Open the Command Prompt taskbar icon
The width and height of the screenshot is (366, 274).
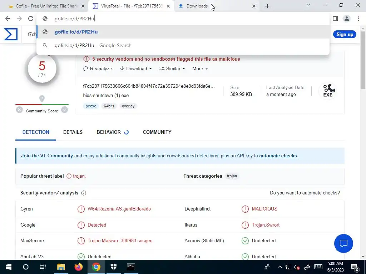pos(131,267)
